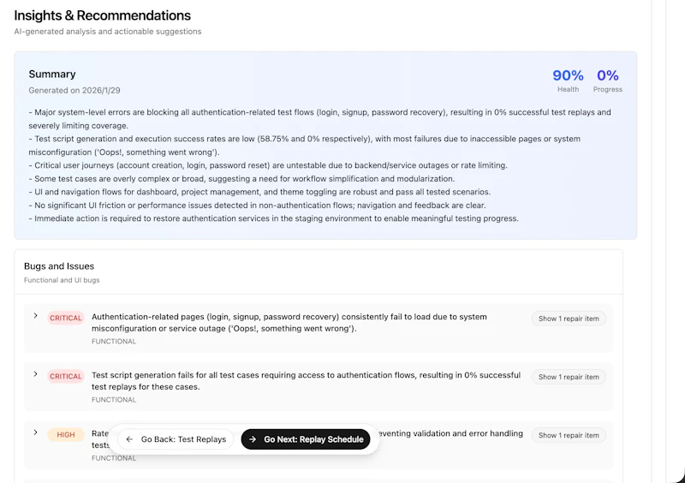
Task: Click the 90% Health score
Action: tap(568, 75)
